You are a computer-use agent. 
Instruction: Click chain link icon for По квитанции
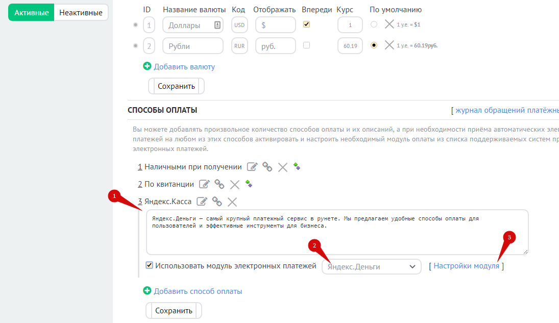coord(220,184)
